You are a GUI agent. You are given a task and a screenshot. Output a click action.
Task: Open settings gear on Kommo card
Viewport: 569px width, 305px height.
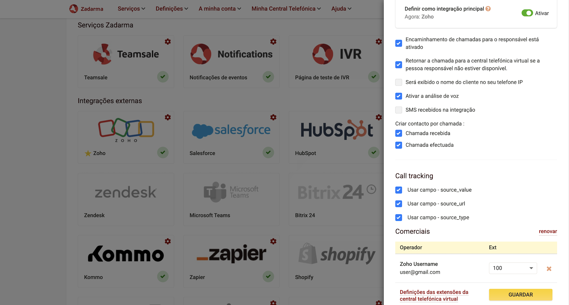168,241
